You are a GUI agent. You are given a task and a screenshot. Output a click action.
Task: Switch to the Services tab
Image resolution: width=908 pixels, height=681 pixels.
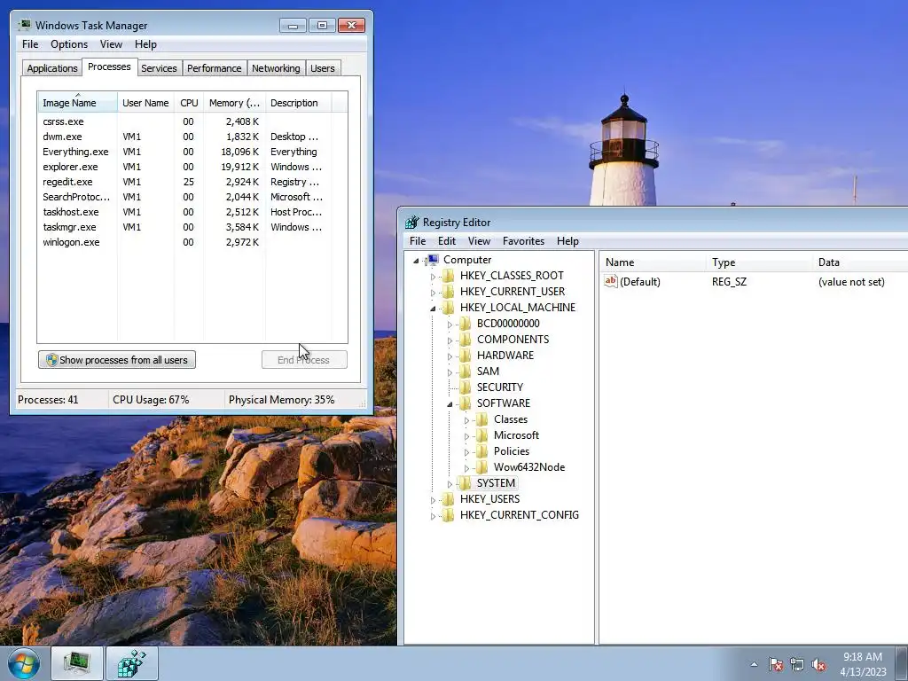[x=159, y=68]
